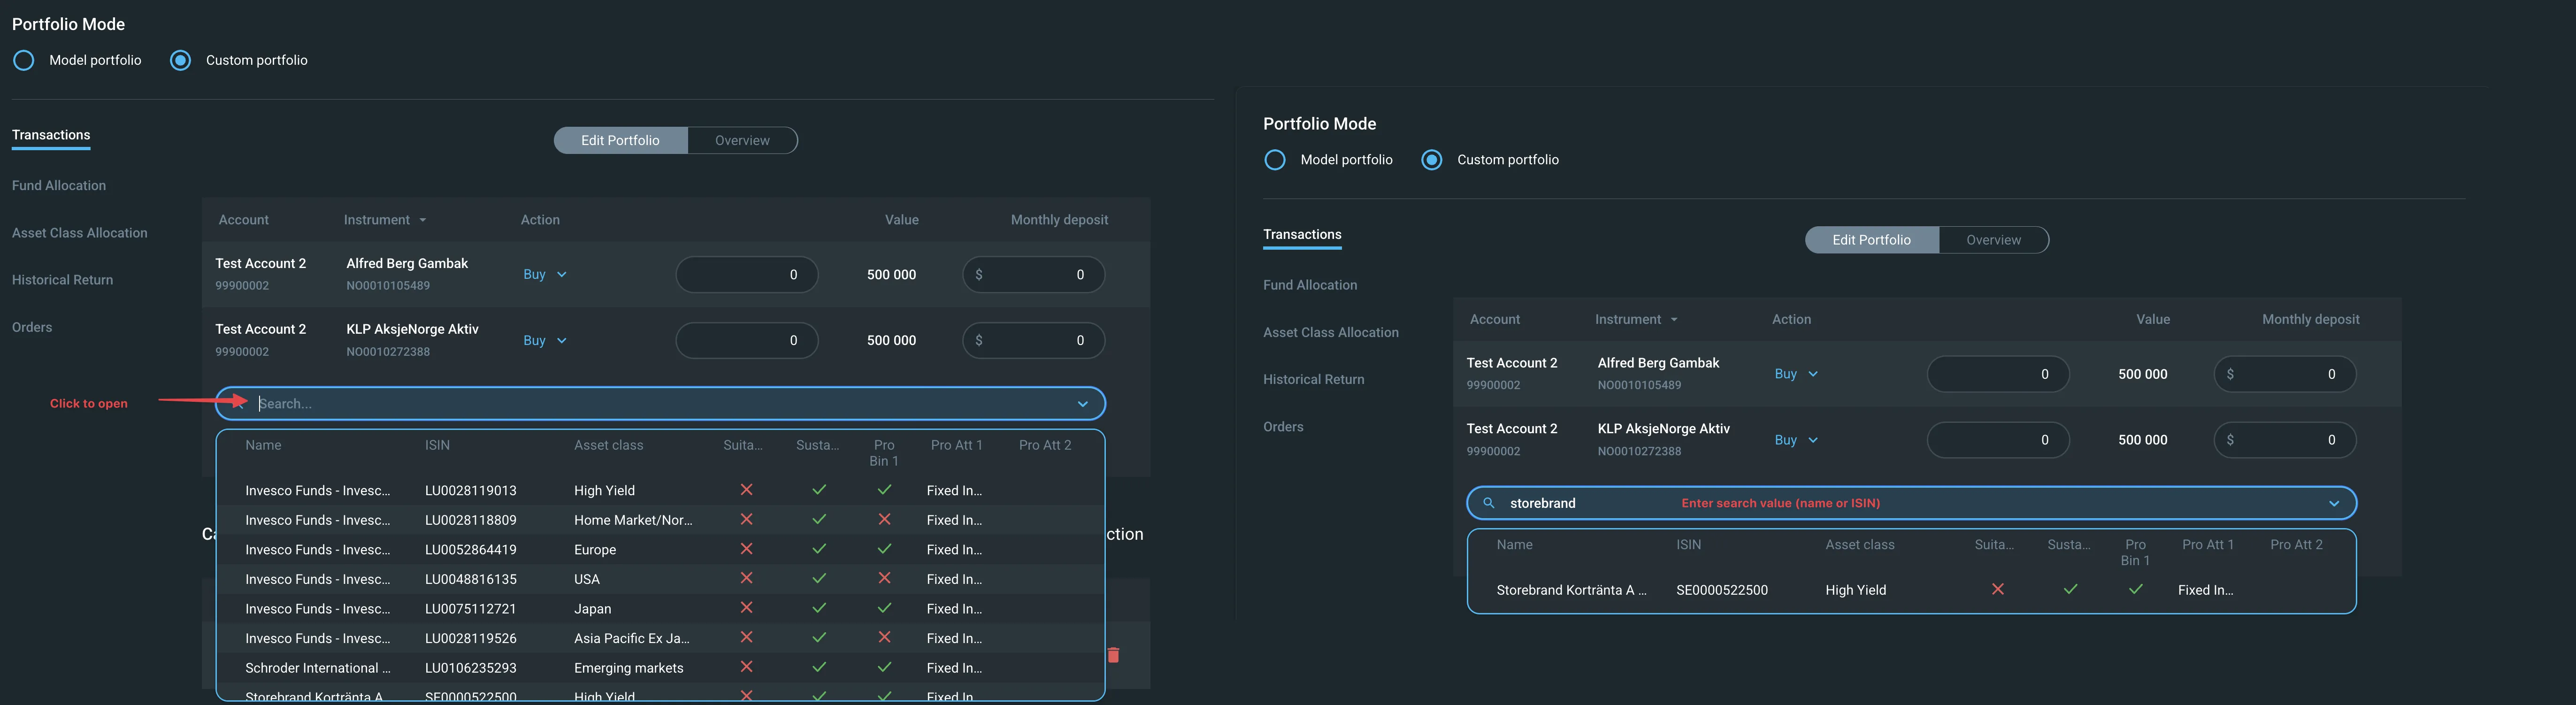Click sustainability checkmark in LU0052864419 row

tap(819, 549)
